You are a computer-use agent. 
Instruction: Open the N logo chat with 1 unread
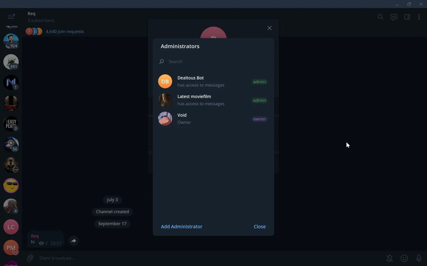tap(11, 83)
